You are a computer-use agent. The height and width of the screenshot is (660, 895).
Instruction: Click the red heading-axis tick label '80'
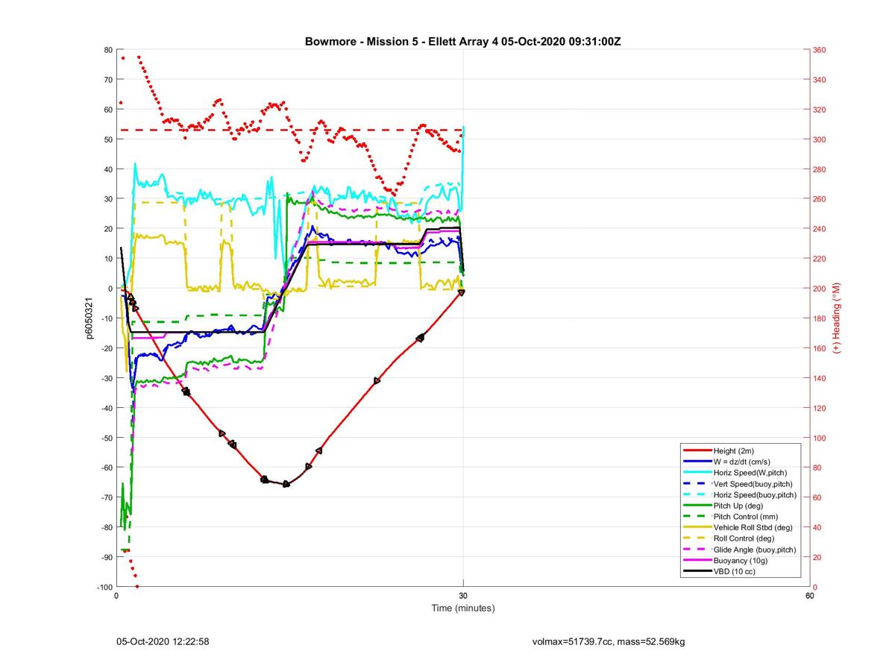click(x=817, y=468)
